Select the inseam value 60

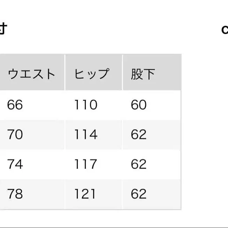(139, 105)
